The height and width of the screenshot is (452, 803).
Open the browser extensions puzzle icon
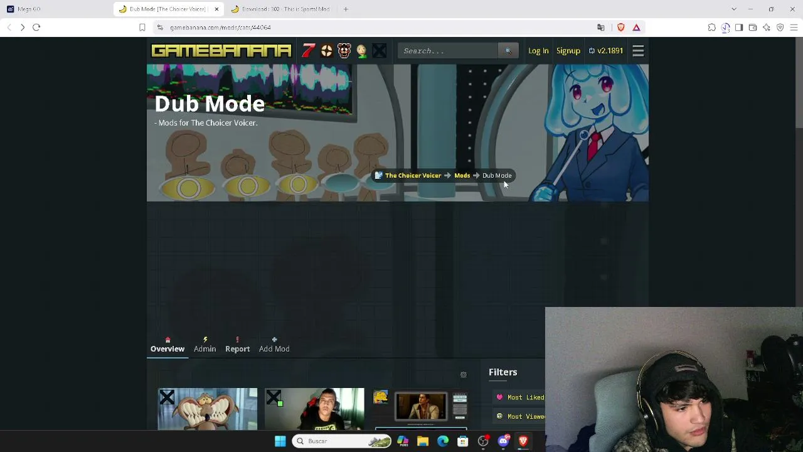click(x=711, y=28)
